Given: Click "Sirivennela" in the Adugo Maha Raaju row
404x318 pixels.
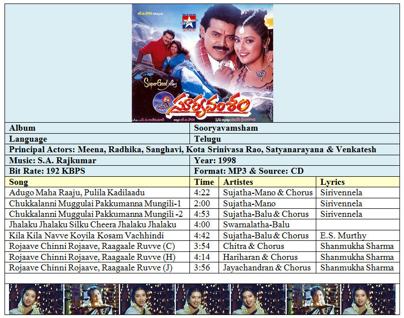Looking at the screenshot, I should click(341, 193).
